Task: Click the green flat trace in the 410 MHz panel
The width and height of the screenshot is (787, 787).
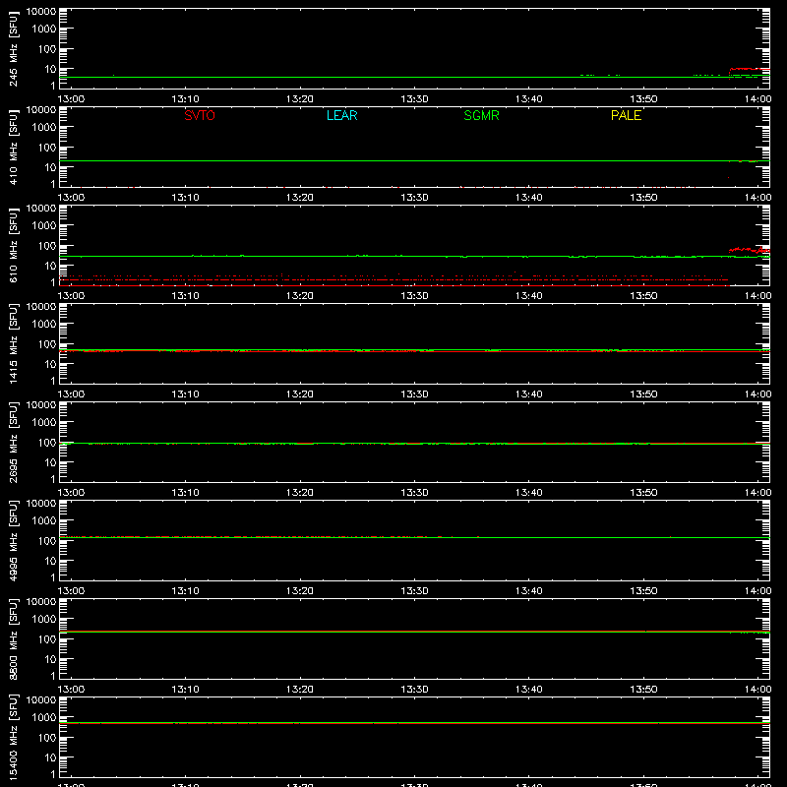Action: [414, 160]
